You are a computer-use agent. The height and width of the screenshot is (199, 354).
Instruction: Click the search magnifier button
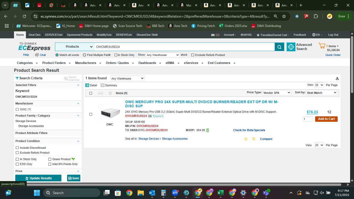click(x=279, y=47)
